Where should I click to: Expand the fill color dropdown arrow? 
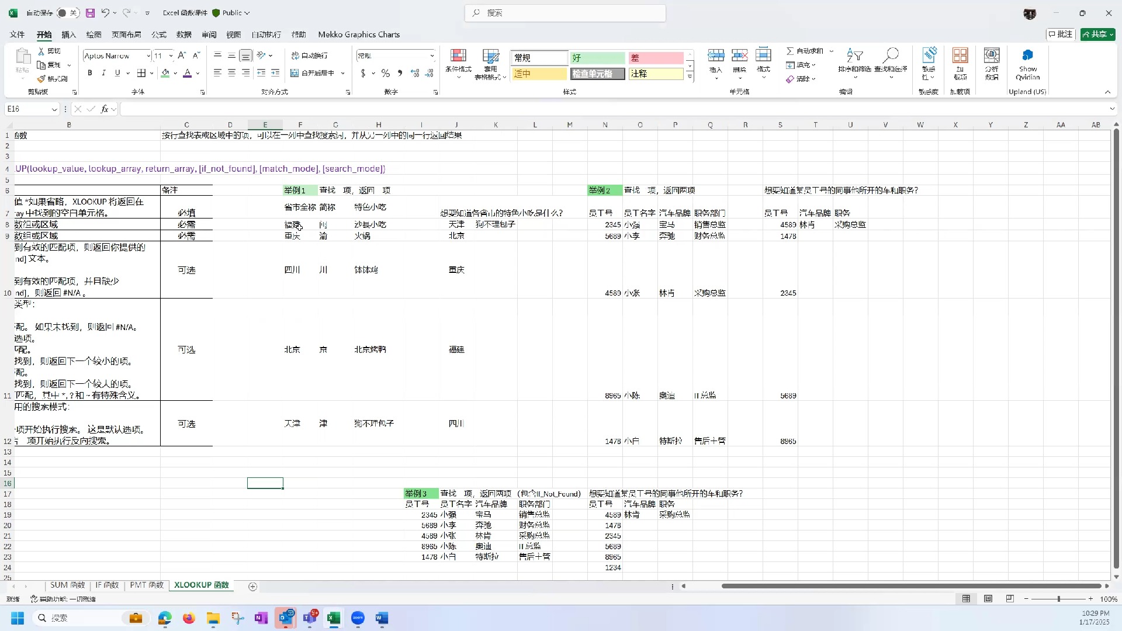point(175,73)
